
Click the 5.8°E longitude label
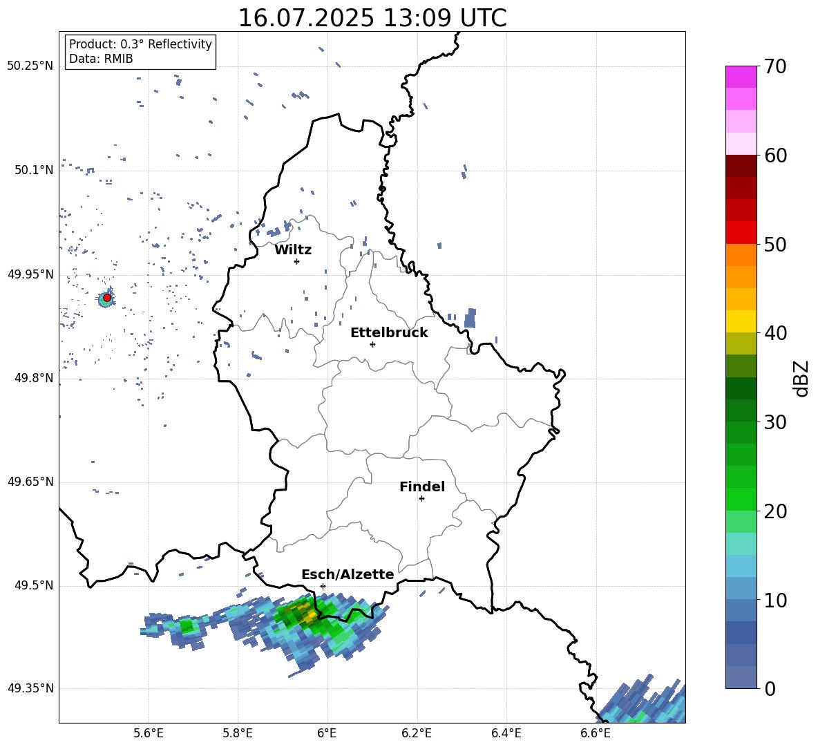238,733
